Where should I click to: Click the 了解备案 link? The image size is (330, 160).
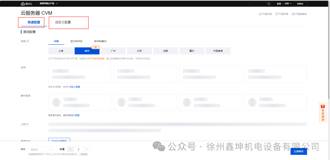click(x=83, y=154)
